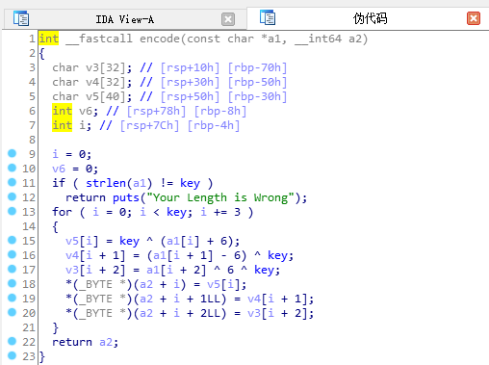
Task: Close the 伪代码 pseudocode tab
Action: click(x=474, y=18)
